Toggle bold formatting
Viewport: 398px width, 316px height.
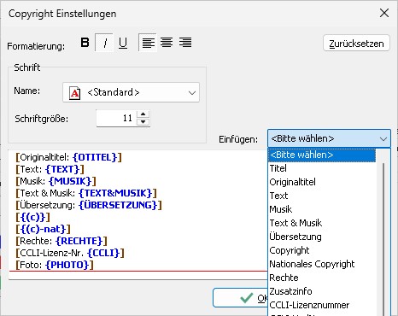coord(85,43)
